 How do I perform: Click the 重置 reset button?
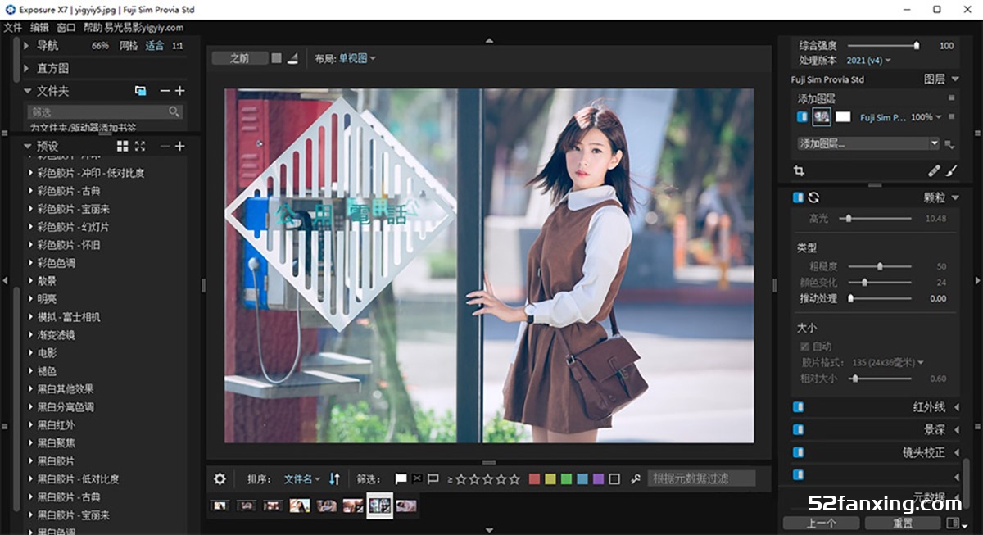pyautogui.click(x=902, y=523)
